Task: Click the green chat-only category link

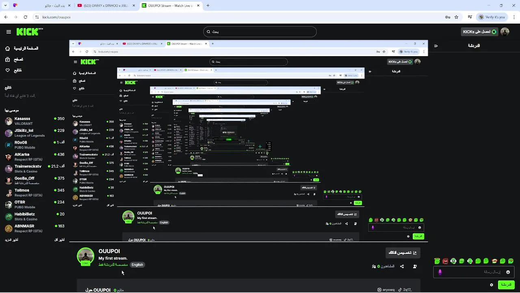Action: point(113,265)
